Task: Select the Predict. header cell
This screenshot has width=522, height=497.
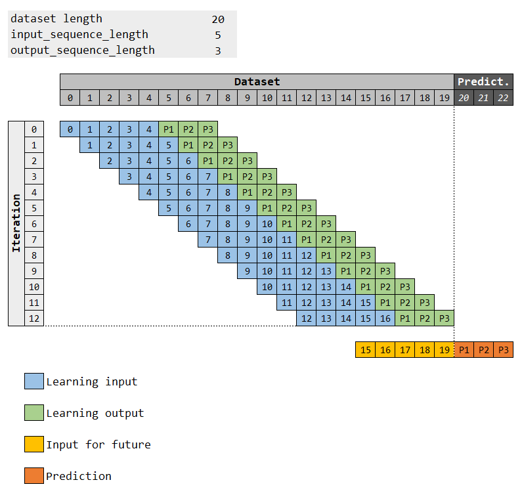Action: [483, 81]
